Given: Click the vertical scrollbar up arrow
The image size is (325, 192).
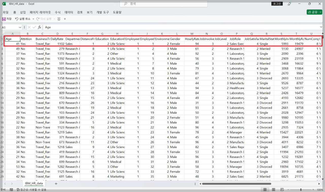Looking at the screenshot, I should (323, 34).
